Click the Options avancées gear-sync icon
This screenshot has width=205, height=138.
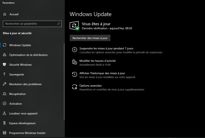pos(75,87)
